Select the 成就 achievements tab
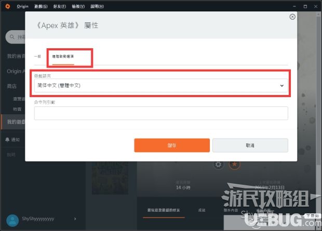322x231 pixels. [202, 210]
